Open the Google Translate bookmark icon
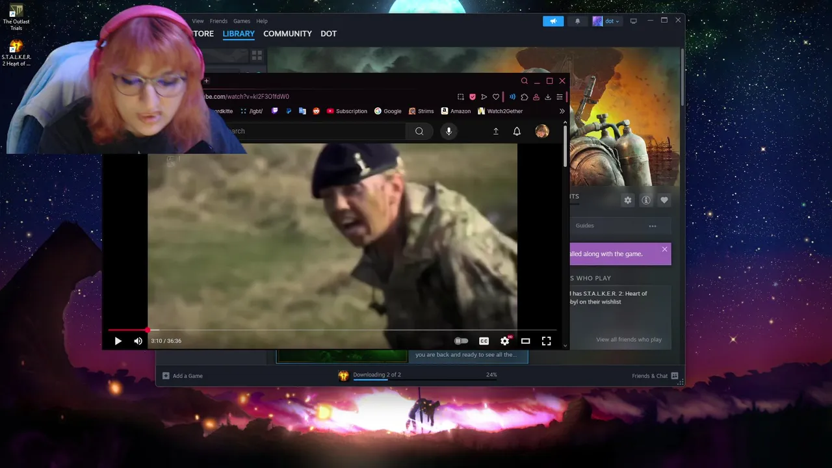Image resolution: width=832 pixels, height=468 pixels. click(302, 111)
